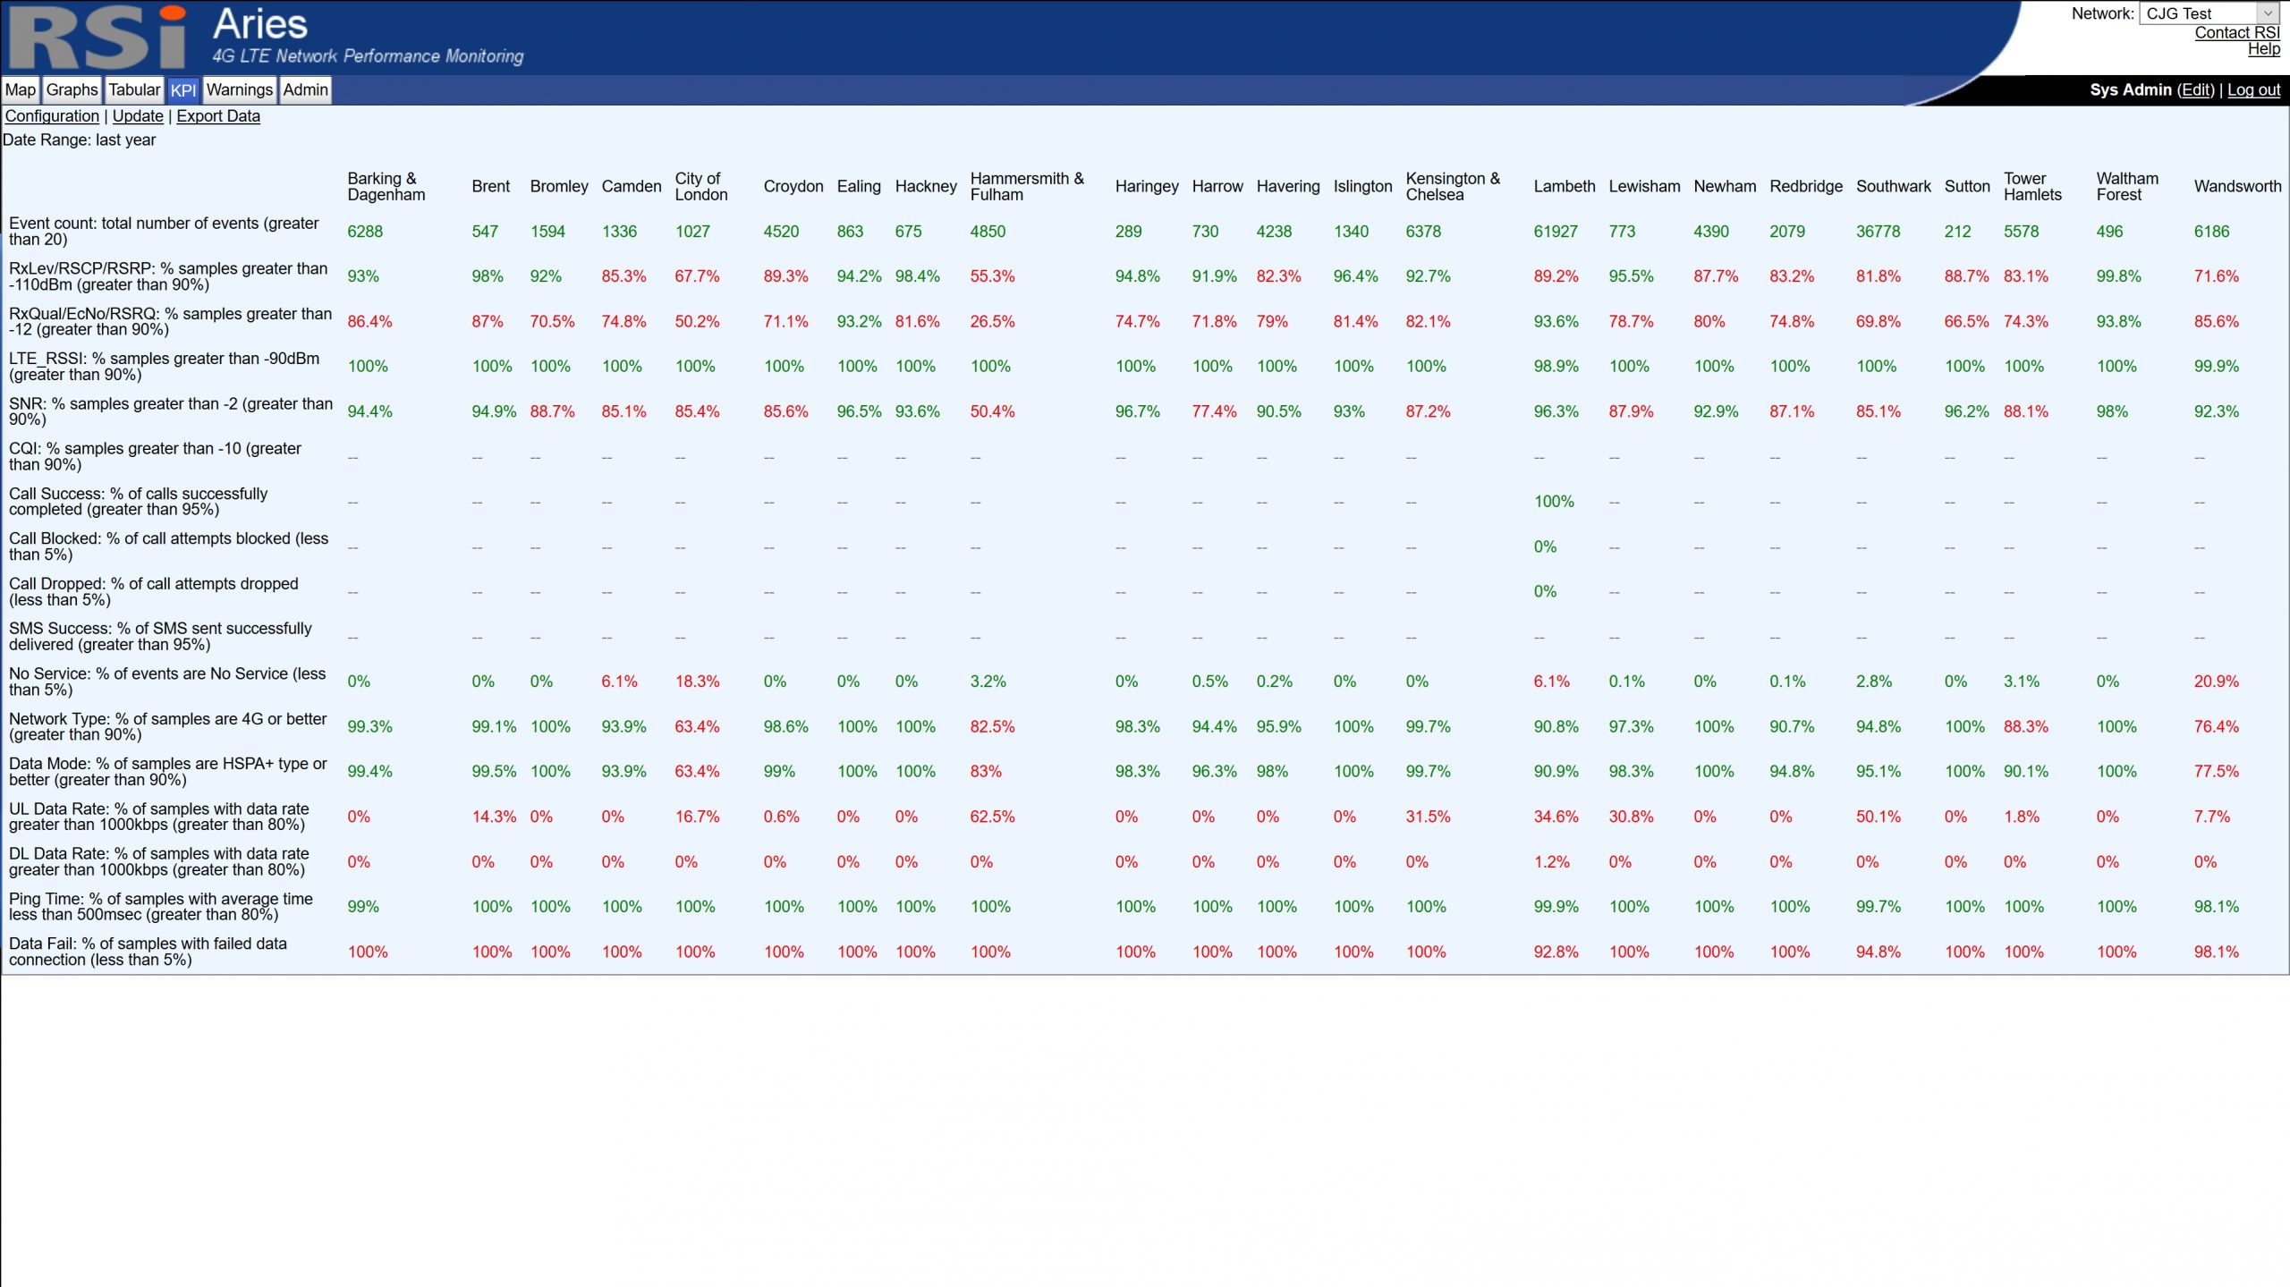The width and height of the screenshot is (2290, 1287).
Task: Go to the Warnings tab
Action: point(239,89)
